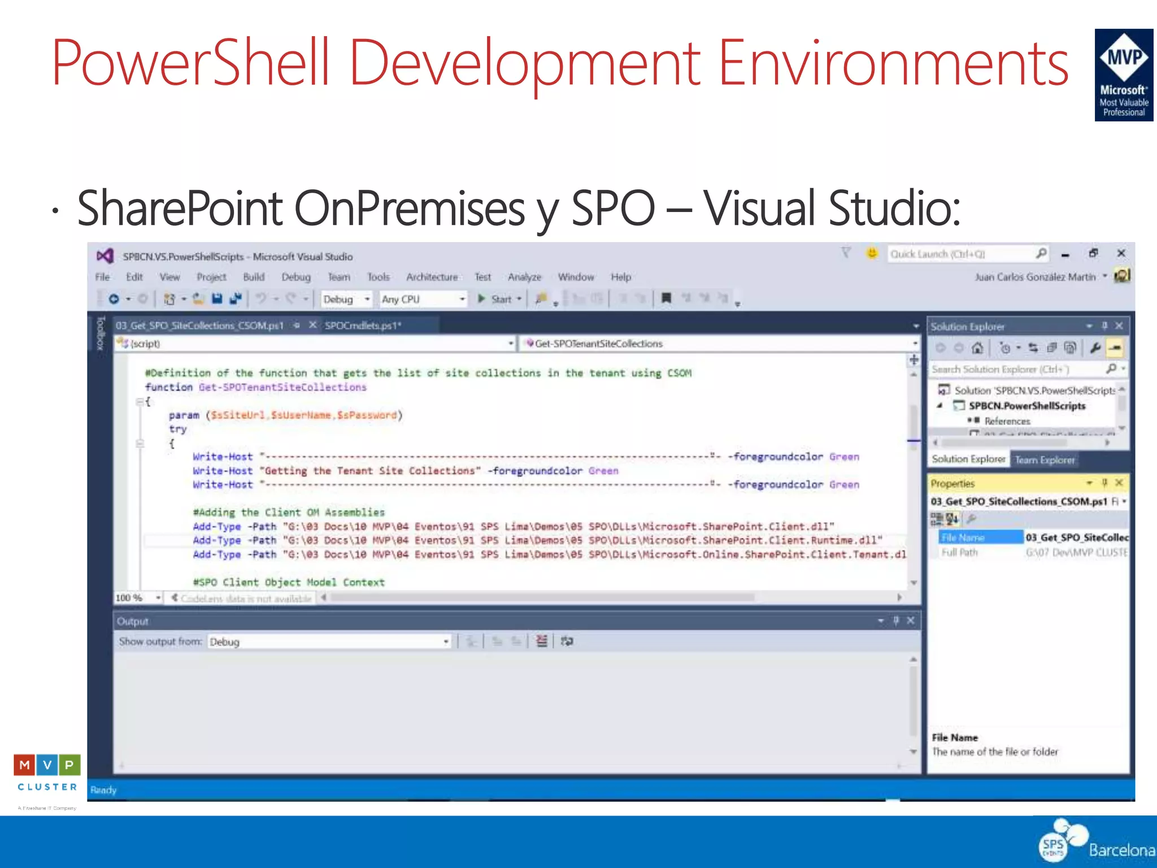Screen dimensions: 1157x868
Task: Collapse the function body outline marker
Action: (x=140, y=402)
